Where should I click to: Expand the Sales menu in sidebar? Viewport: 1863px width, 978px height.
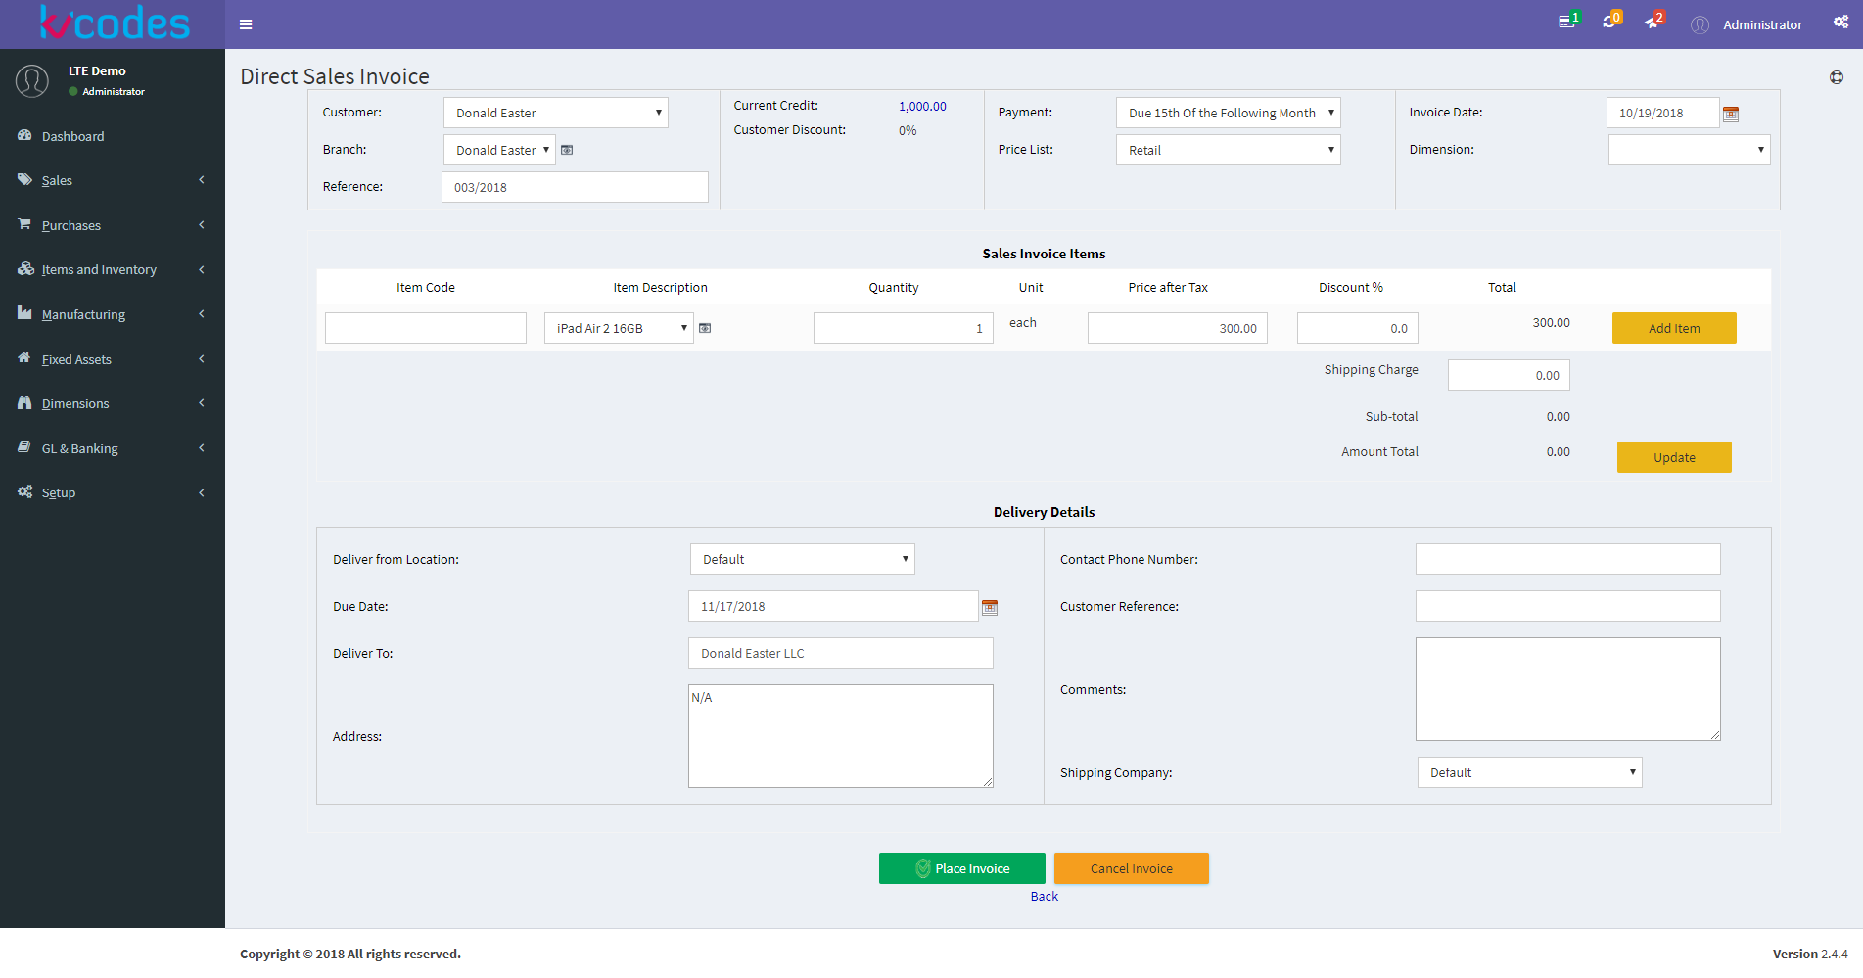pyautogui.click(x=112, y=181)
